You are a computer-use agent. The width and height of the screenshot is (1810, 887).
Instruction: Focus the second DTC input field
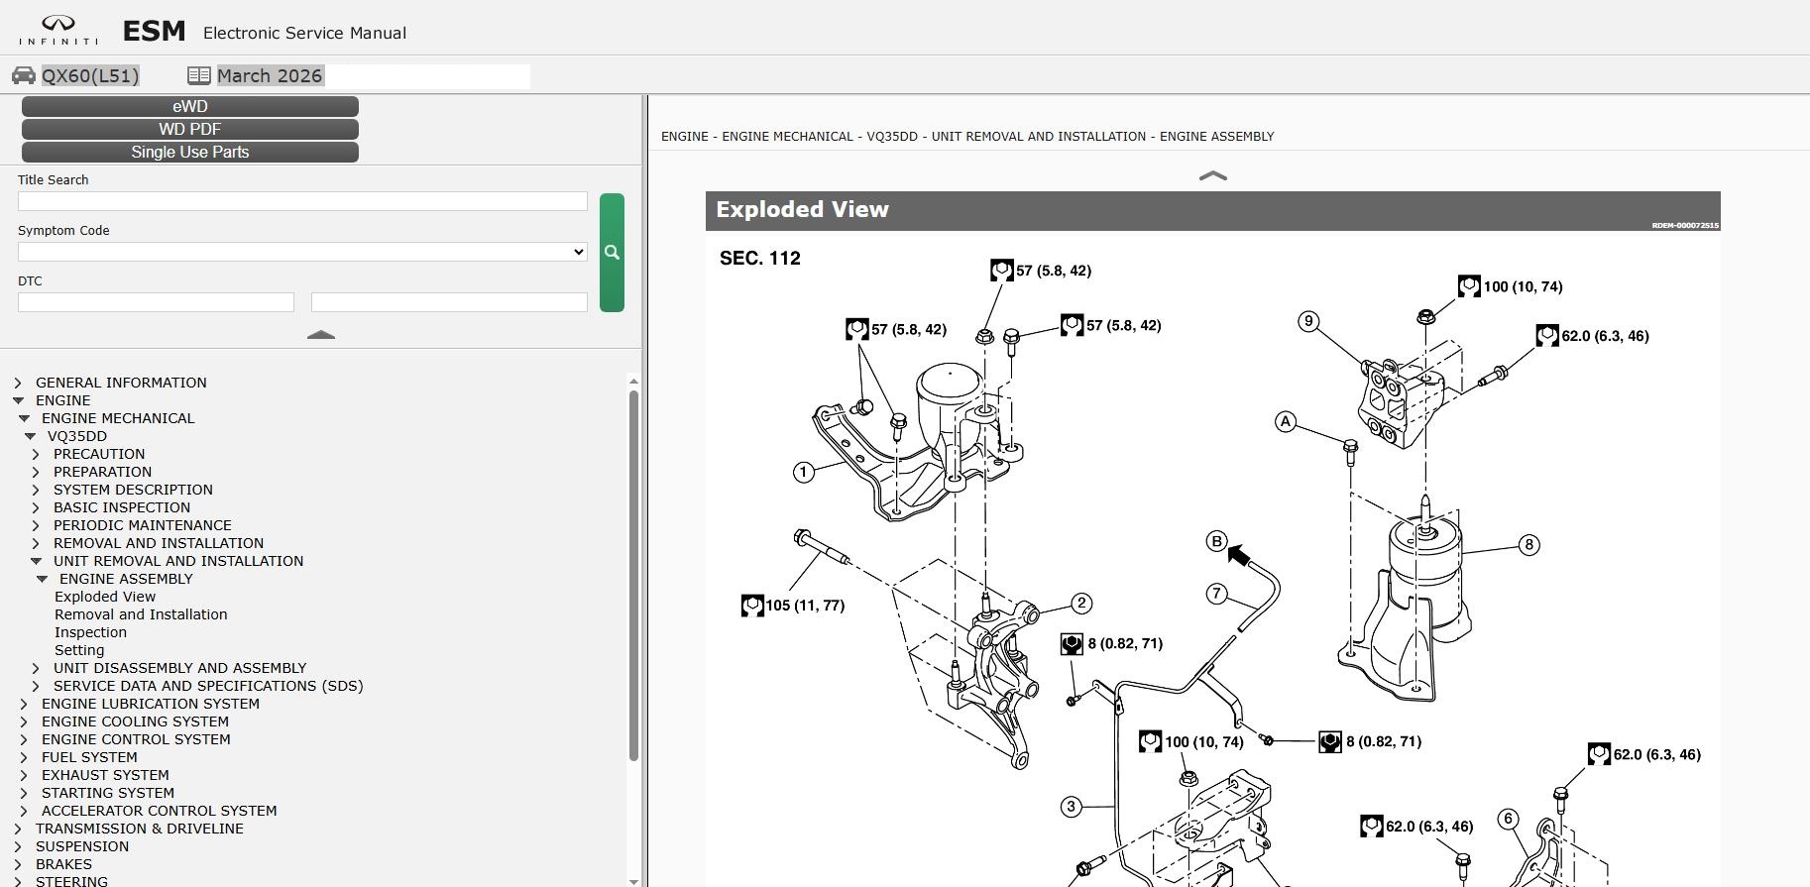(449, 302)
